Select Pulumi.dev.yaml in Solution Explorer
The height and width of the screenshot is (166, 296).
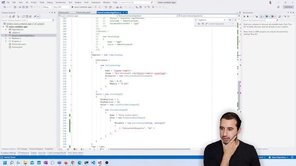tap(18, 44)
